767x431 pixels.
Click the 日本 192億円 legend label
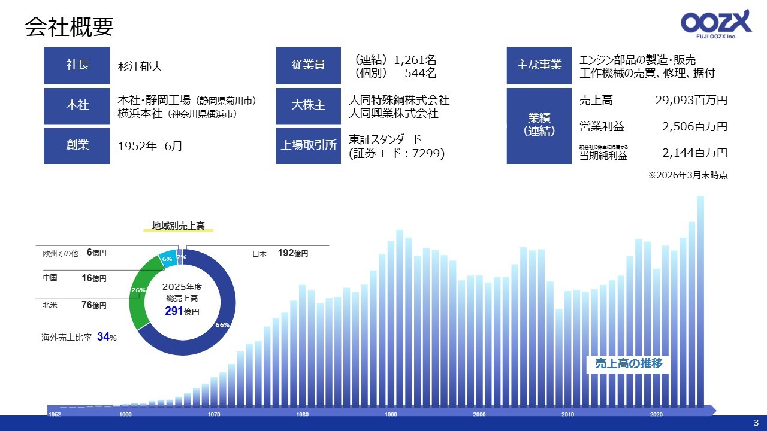[280, 254]
